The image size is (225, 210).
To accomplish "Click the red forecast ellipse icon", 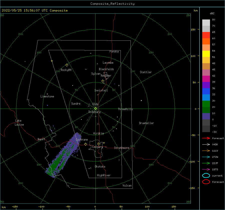I will (x=206, y=182).
